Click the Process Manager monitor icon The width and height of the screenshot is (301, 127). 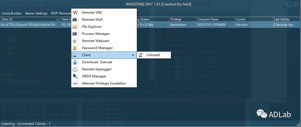click(75, 34)
